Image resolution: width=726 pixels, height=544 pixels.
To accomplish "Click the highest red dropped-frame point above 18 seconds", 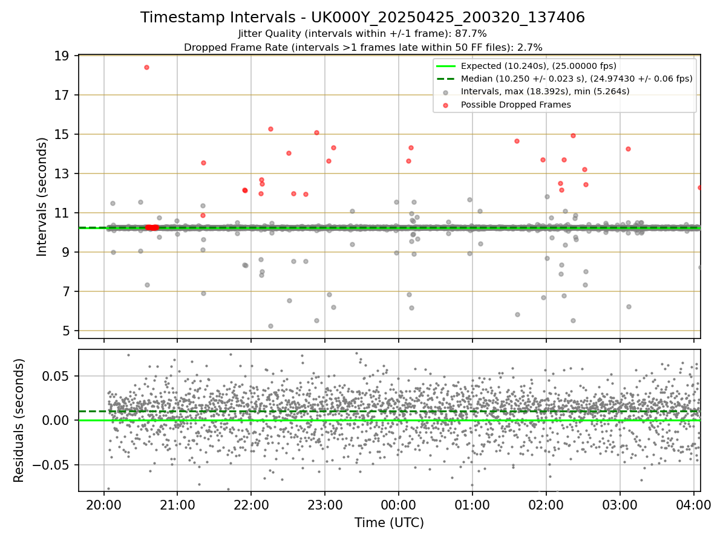I will pyautogui.click(x=146, y=67).
